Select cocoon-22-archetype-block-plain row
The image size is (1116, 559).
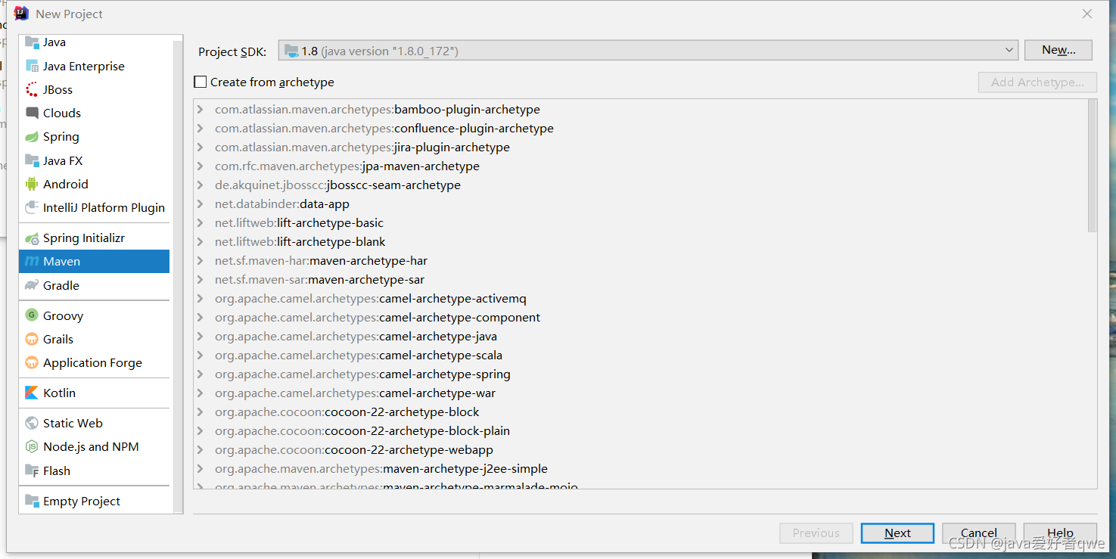coord(640,431)
